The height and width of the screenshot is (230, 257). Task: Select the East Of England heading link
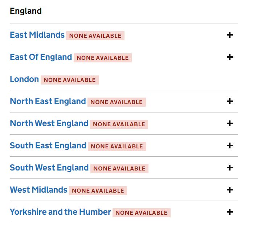(x=41, y=57)
